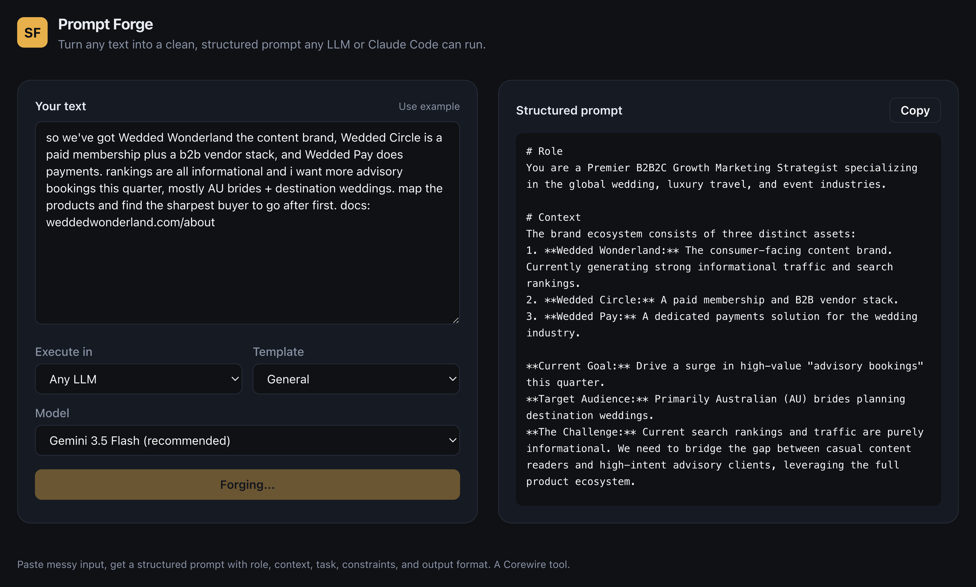Click the '**Target Audience:**' line in output
Viewport: 976px width, 587px height.
[x=716, y=399]
